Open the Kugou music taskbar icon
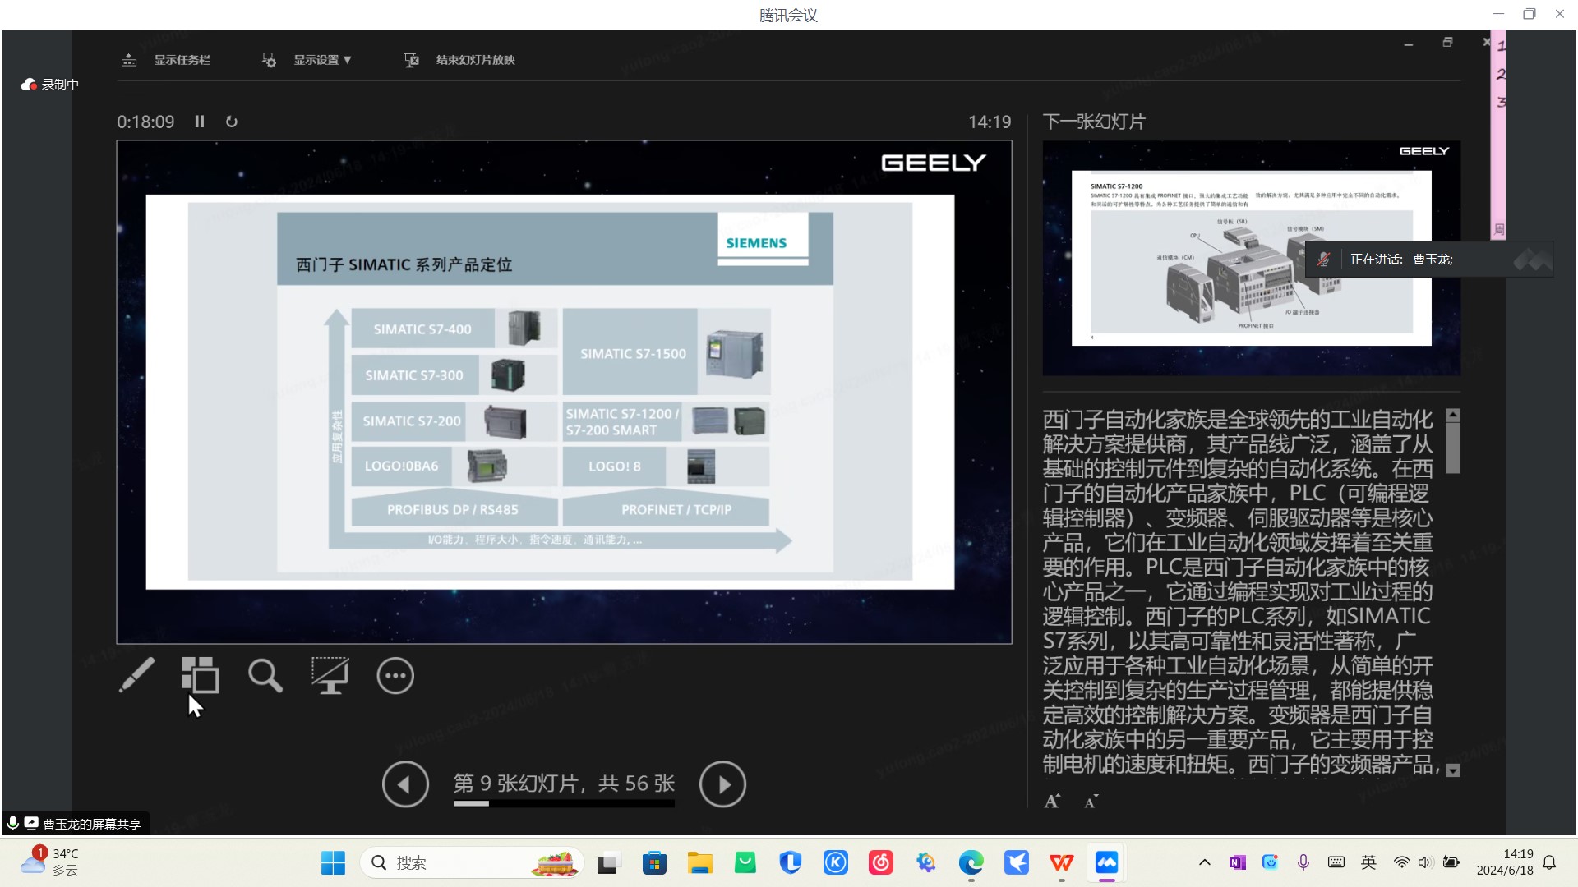Screen dimensions: 1578x887 click(836, 862)
